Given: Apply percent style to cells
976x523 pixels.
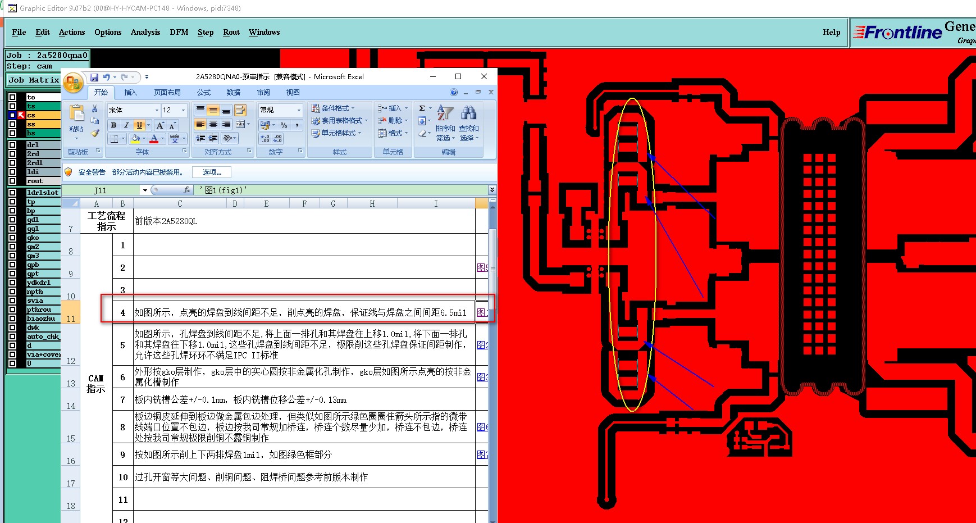Looking at the screenshot, I should pyautogui.click(x=284, y=125).
